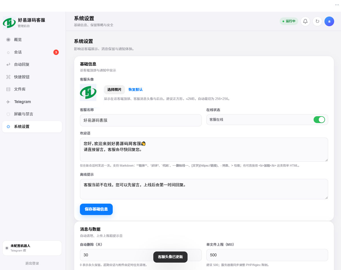Click into the 离线提示 text area
The height and width of the screenshot is (270, 341).
click(204, 189)
